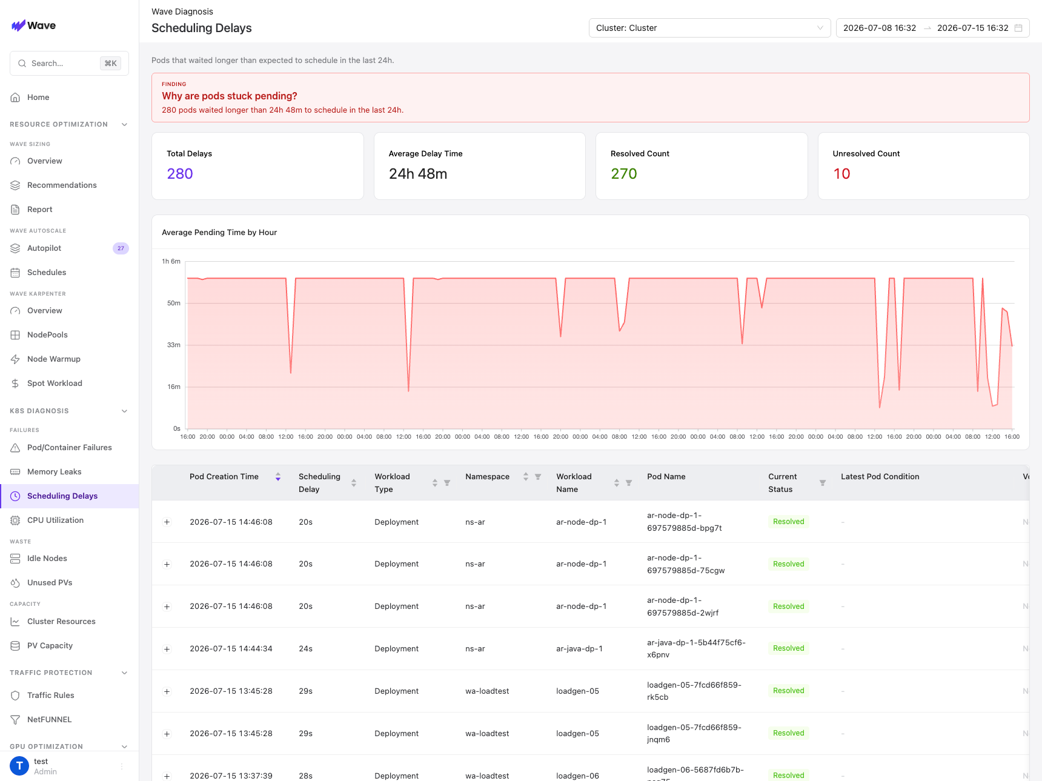Image resolution: width=1042 pixels, height=781 pixels.
Task: Click the Wave logo
Action: coord(33,25)
